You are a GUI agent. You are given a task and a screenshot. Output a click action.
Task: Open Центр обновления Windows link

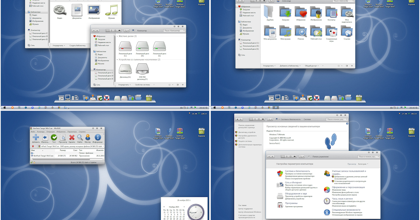250,212
